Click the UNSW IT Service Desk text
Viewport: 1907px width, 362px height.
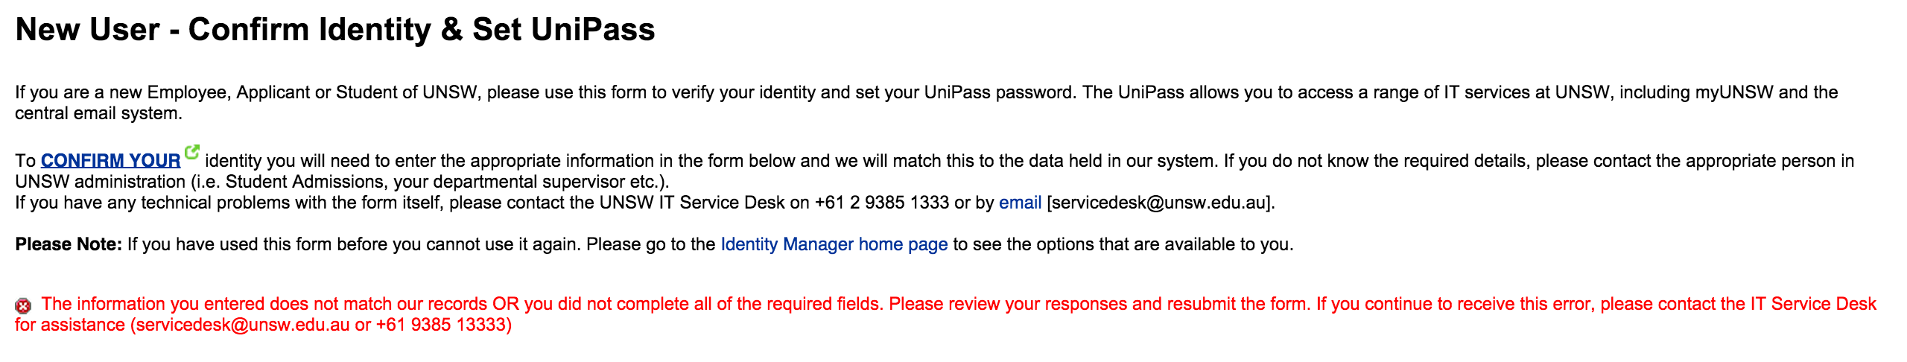click(692, 203)
